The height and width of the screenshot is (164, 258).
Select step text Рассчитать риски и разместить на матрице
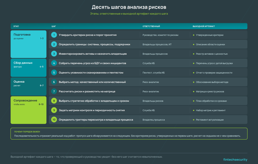tap(87, 91)
